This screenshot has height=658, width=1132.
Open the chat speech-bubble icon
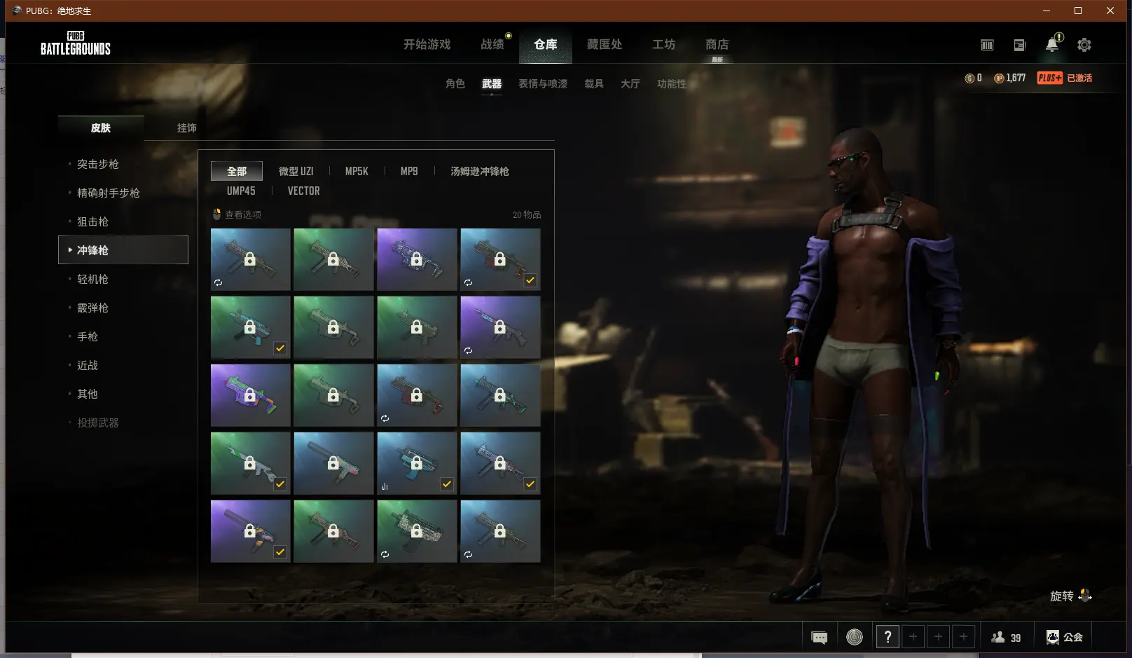[x=819, y=637]
